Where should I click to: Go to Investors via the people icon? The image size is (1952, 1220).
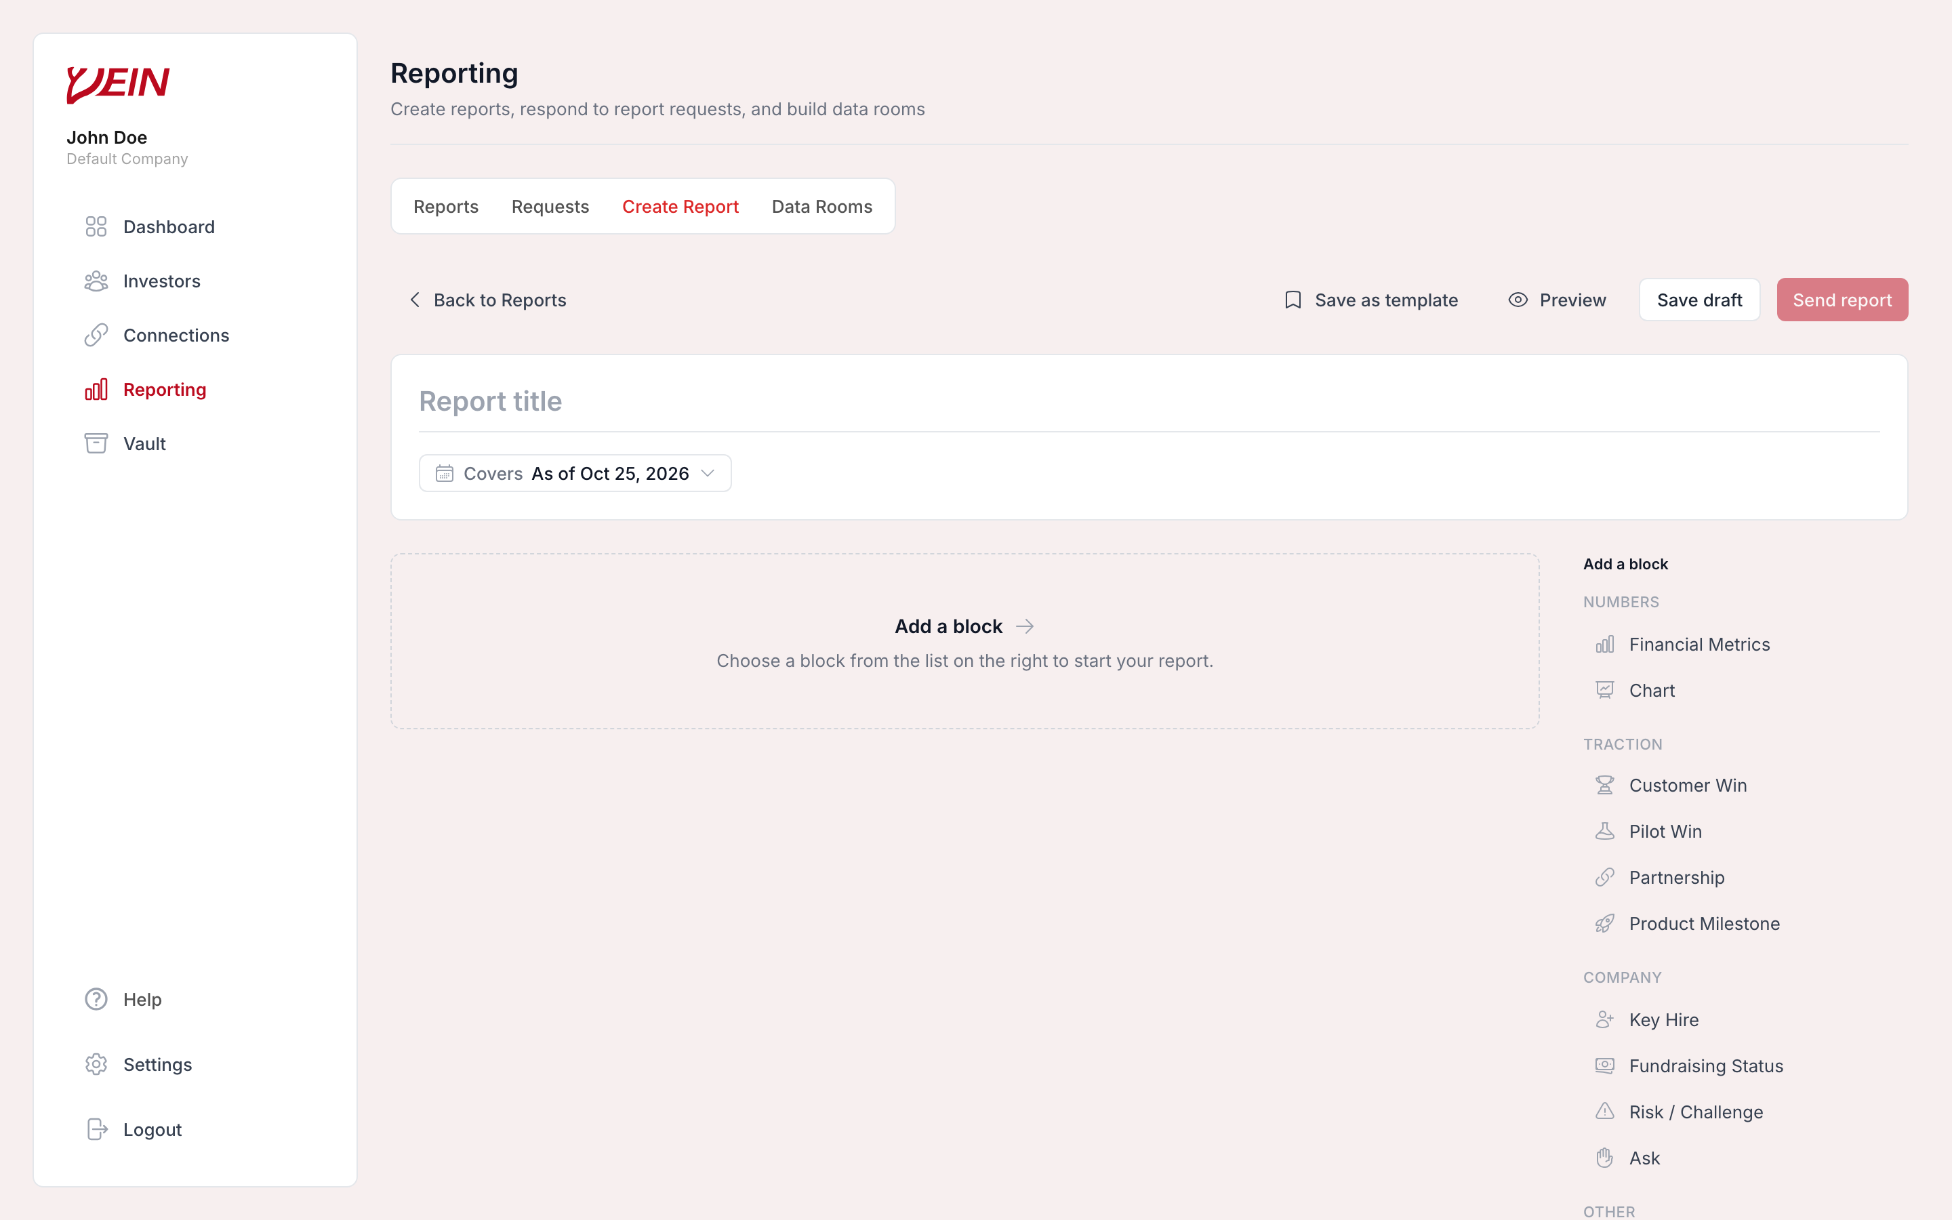point(96,281)
